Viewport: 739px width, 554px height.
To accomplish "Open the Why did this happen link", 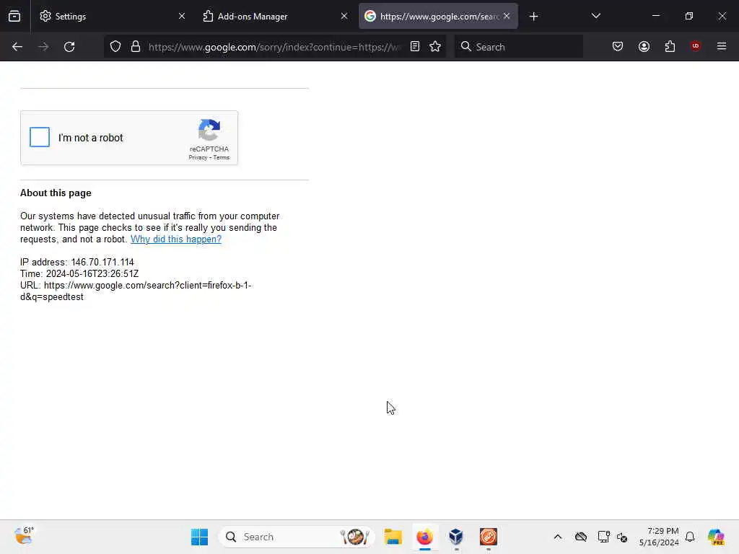I will pos(176,239).
